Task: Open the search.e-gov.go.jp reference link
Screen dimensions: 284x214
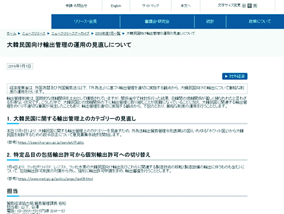Action: 51,142
